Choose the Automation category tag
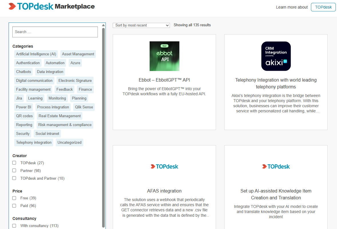 pyautogui.click(x=55, y=63)
